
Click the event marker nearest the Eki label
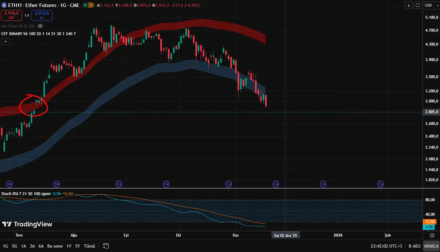point(166,184)
